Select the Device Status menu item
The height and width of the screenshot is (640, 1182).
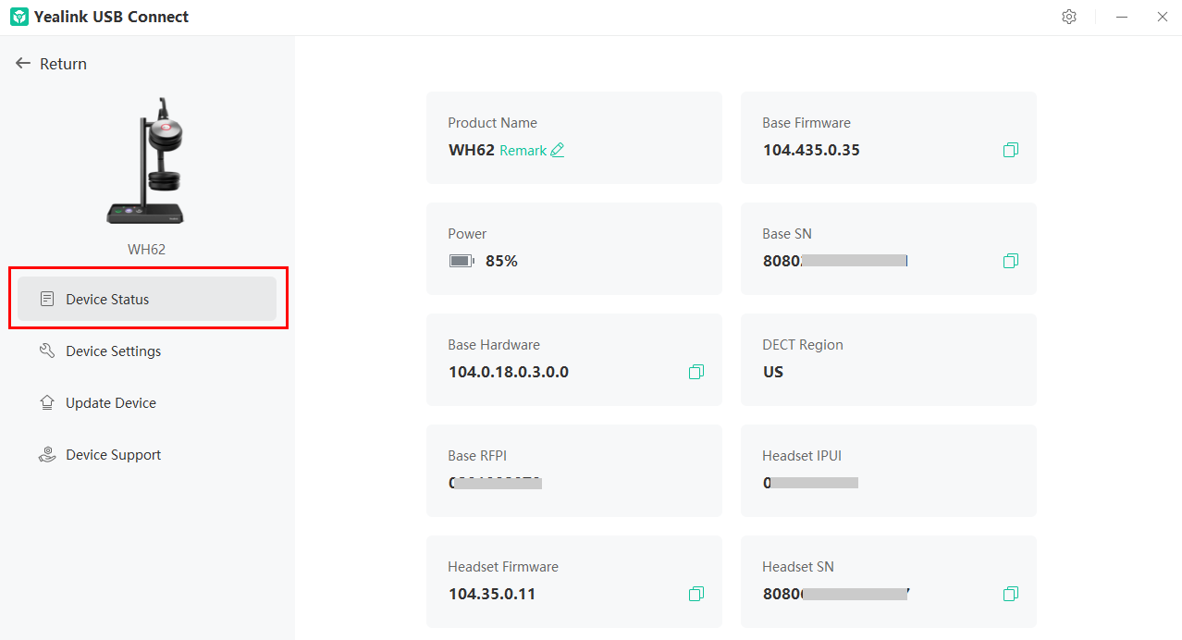pyautogui.click(x=147, y=300)
